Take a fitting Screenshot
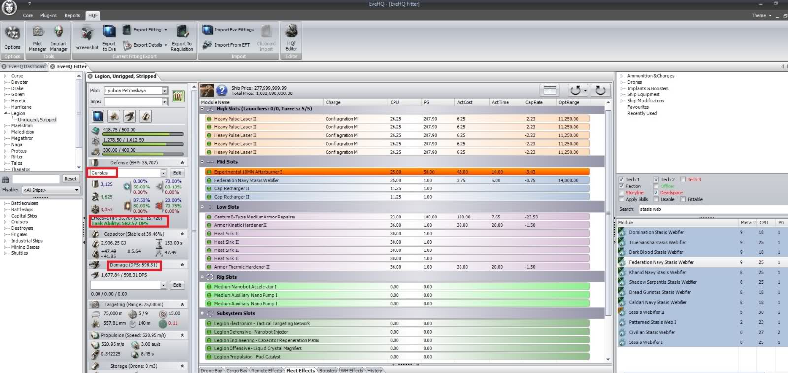Viewport: 788px width, 373px height. point(87,38)
